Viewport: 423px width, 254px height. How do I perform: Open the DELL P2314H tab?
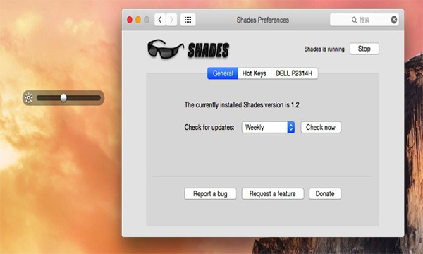(x=294, y=73)
